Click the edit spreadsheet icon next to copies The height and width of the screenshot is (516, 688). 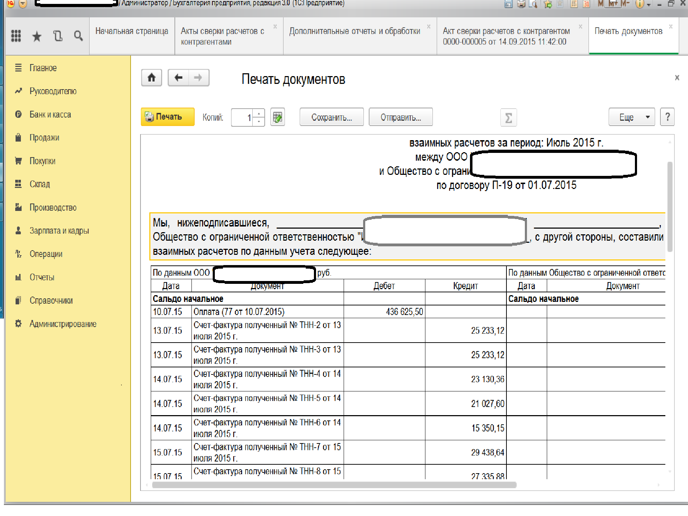click(277, 117)
